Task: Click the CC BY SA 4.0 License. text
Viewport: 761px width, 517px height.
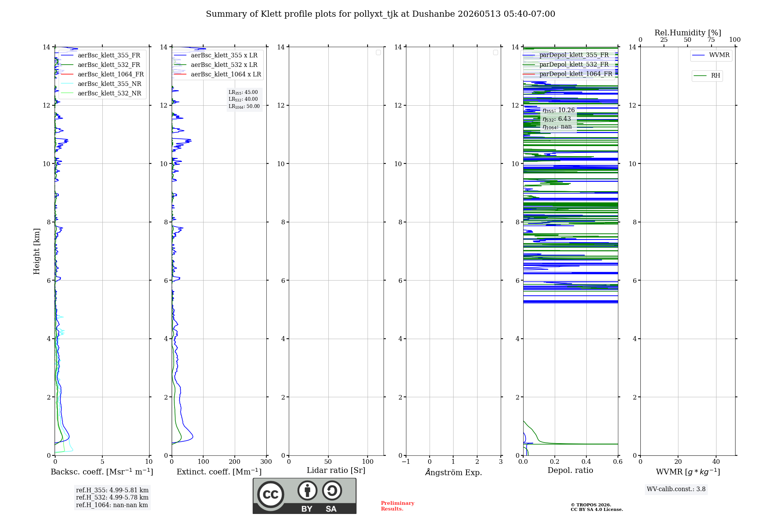Action: [x=597, y=509]
